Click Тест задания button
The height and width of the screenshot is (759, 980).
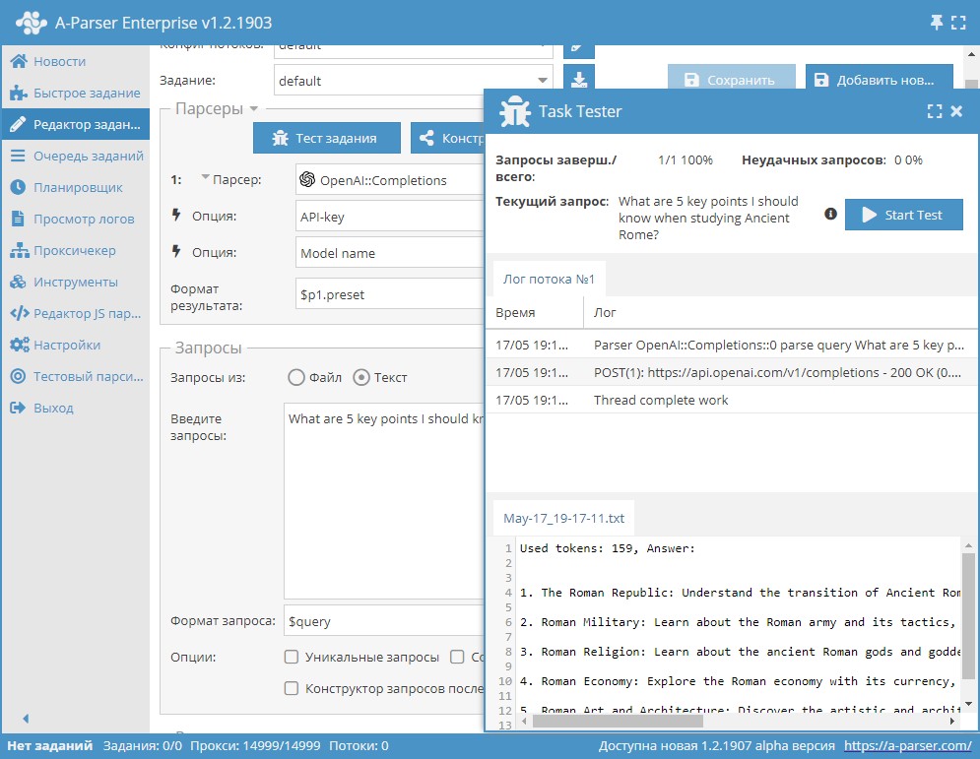click(327, 138)
